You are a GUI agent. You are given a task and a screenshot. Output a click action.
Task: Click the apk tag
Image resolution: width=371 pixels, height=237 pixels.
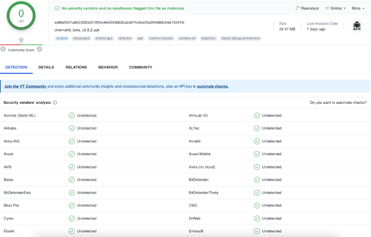[140, 38]
